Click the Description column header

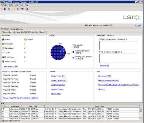pyautogui.click(x=92, y=106)
